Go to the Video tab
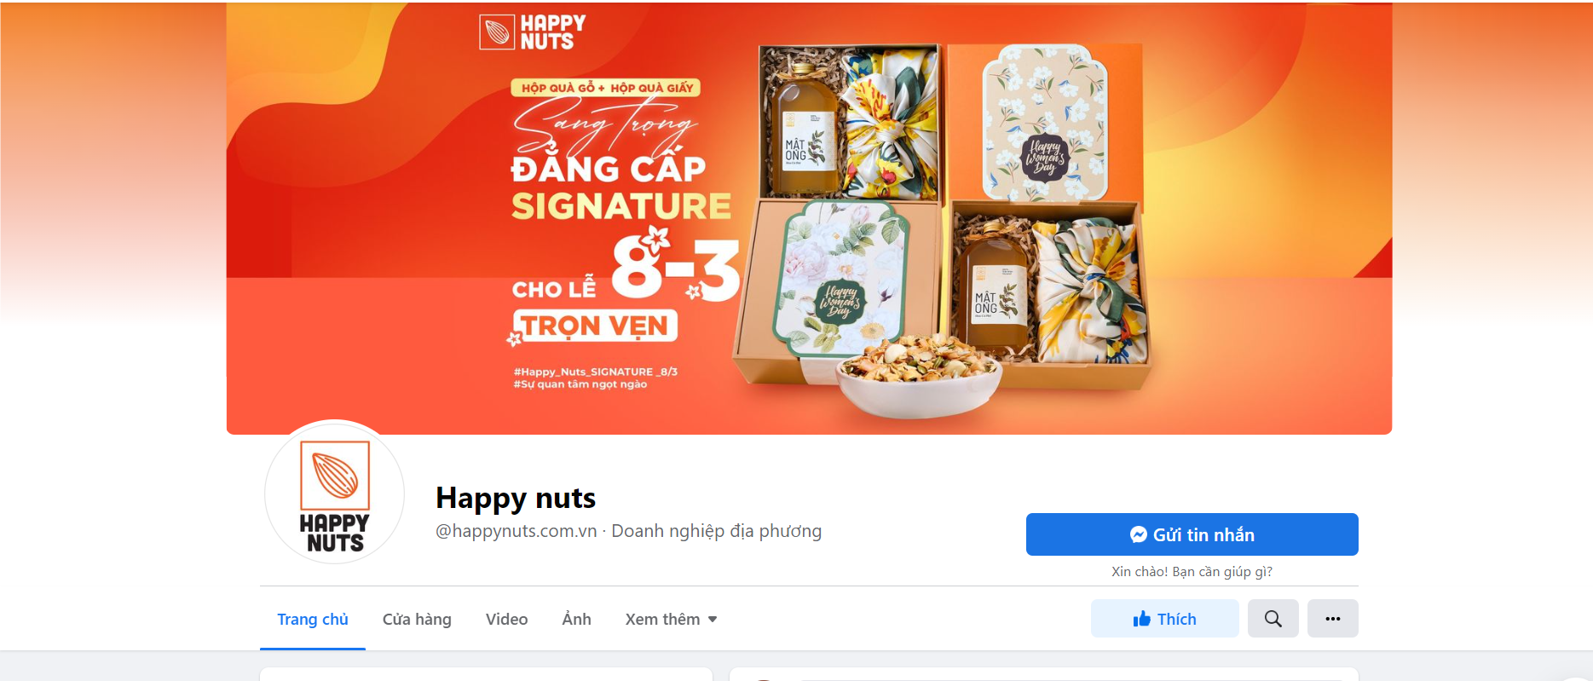 point(506,620)
